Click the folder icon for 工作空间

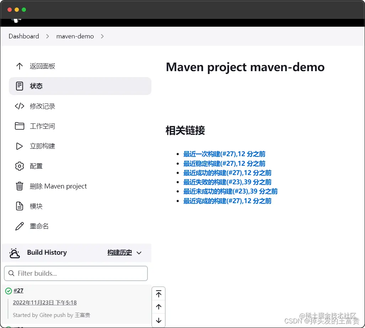pos(20,126)
